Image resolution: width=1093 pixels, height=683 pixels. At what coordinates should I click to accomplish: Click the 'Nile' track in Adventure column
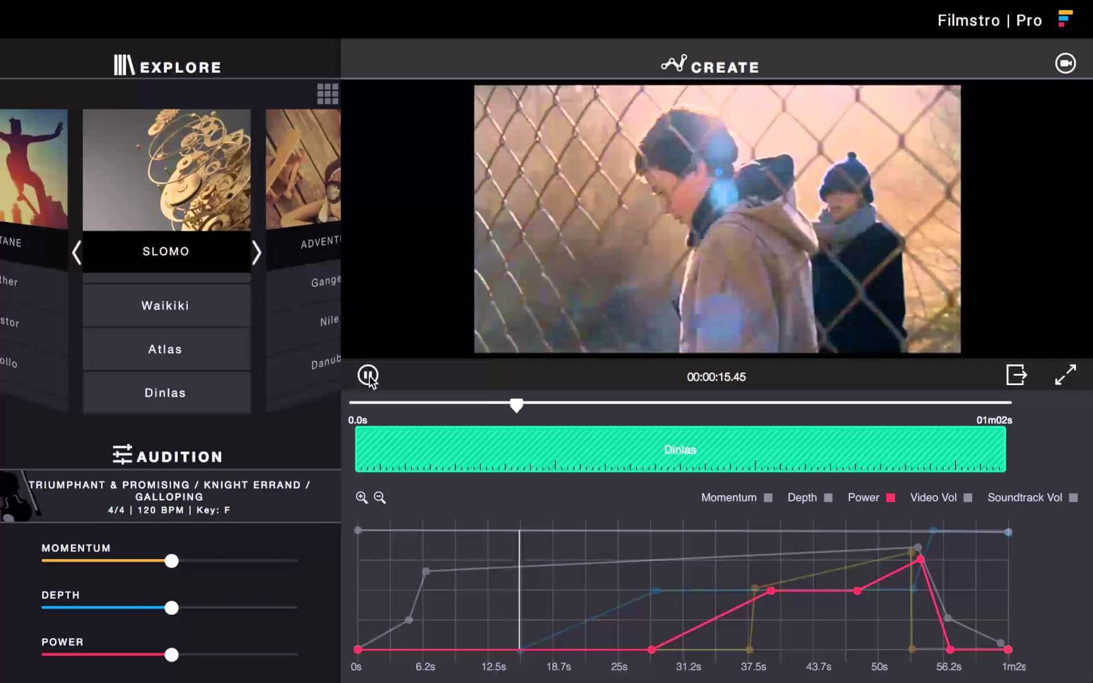(x=330, y=321)
